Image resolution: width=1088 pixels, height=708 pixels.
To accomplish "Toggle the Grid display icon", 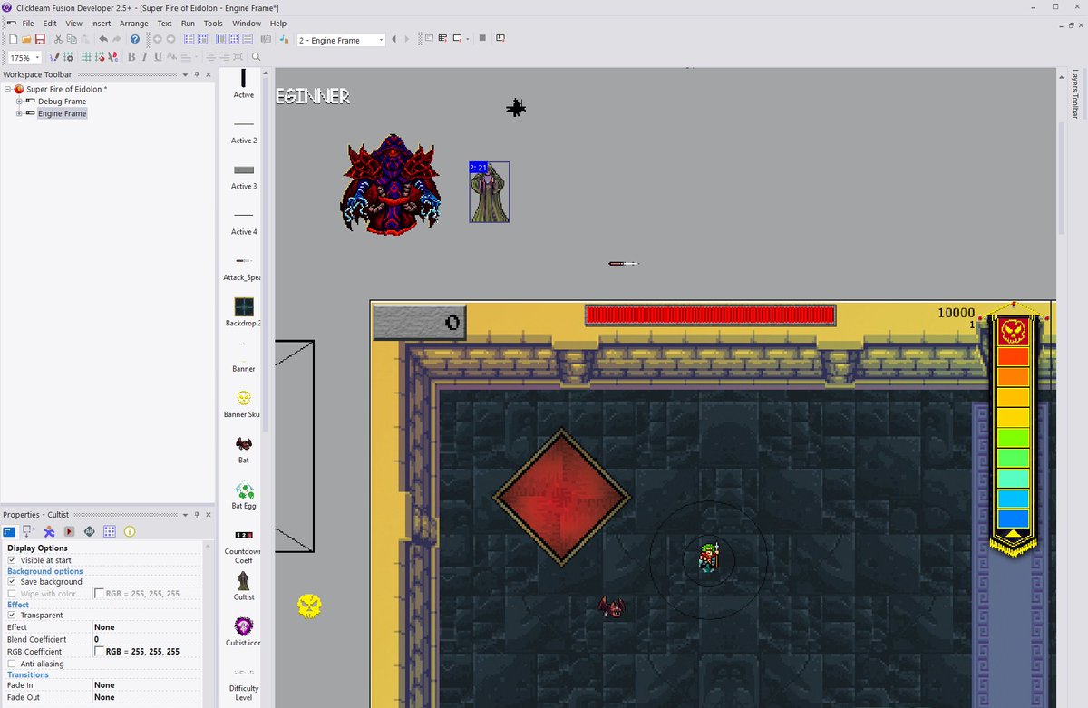I will (x=86, y=57).
